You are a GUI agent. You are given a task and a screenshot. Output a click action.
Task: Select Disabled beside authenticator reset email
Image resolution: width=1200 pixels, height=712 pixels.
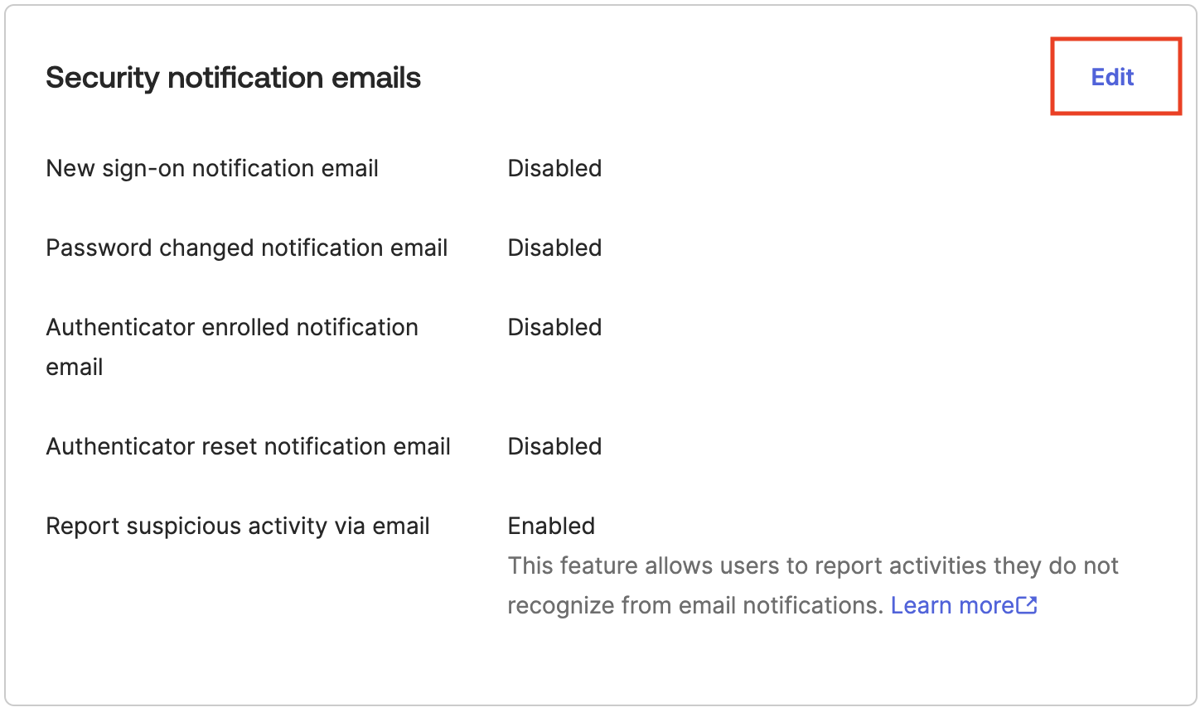click(x=554, y=446)
